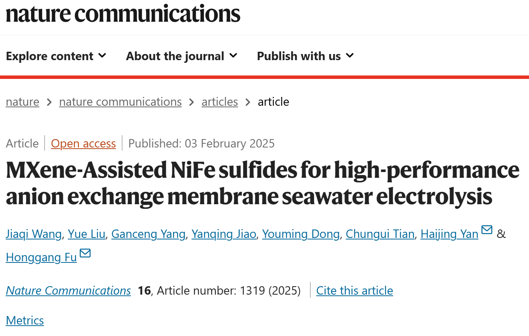Open the italic Nature Communications journal link
The height and width of the screenshot is (336, 529).
tap(68, 291)
